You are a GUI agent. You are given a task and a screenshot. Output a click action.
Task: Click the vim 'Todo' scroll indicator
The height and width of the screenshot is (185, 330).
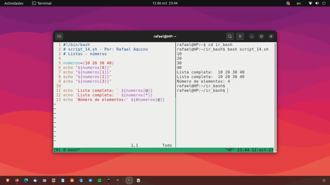167,145
